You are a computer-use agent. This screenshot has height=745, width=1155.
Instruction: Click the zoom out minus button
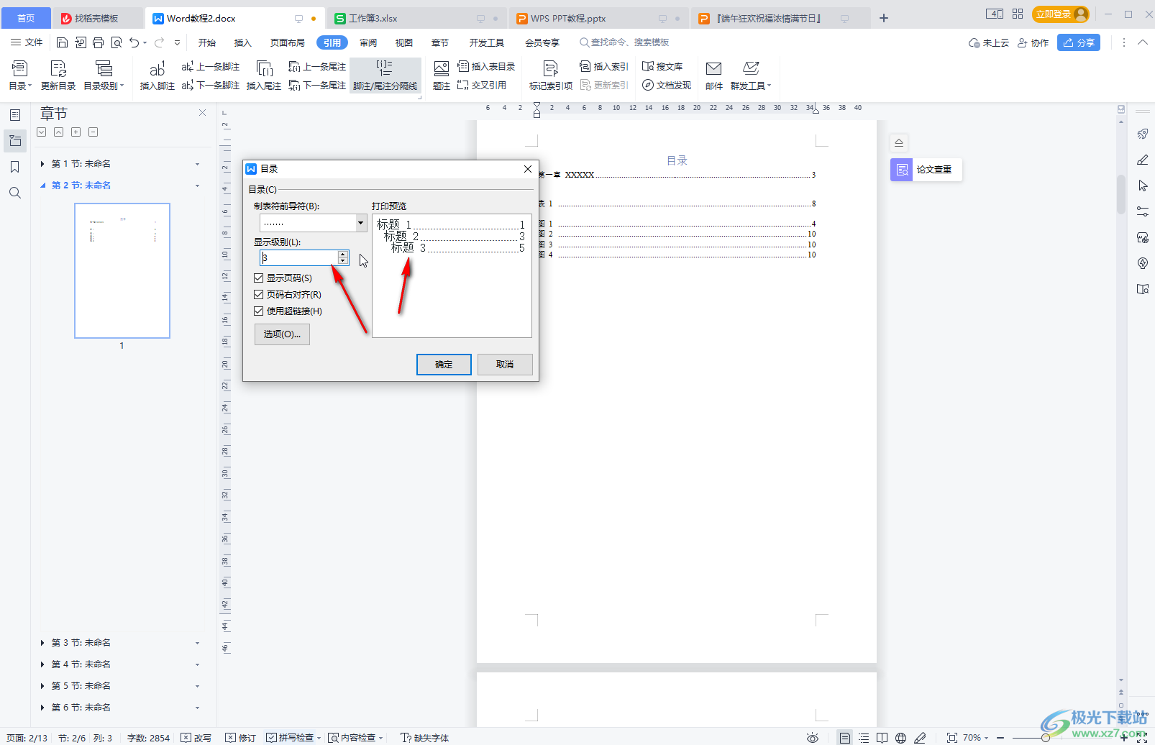1000,738
